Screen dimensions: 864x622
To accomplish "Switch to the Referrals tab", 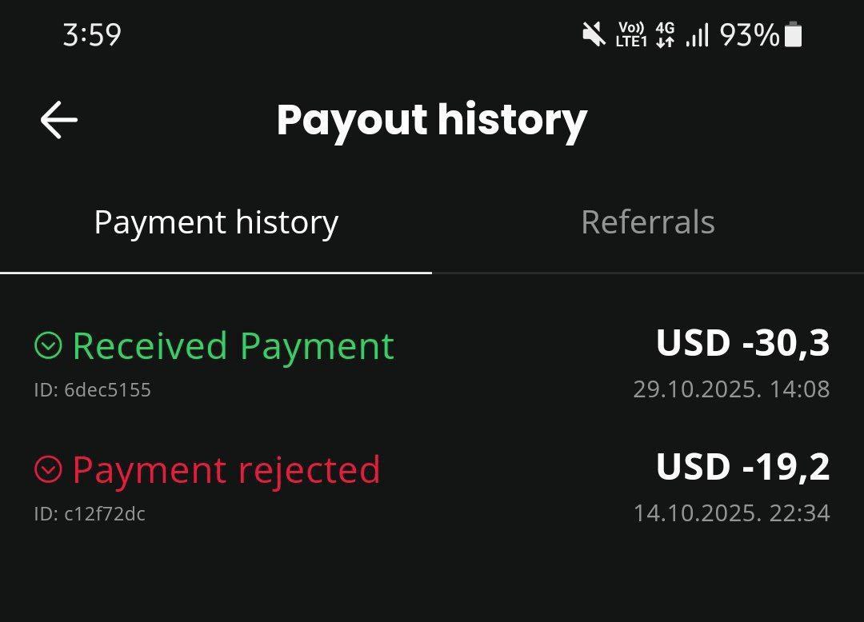I will tap(647, 222).
